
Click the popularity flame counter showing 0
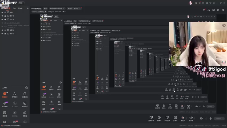tap(64, 12)
